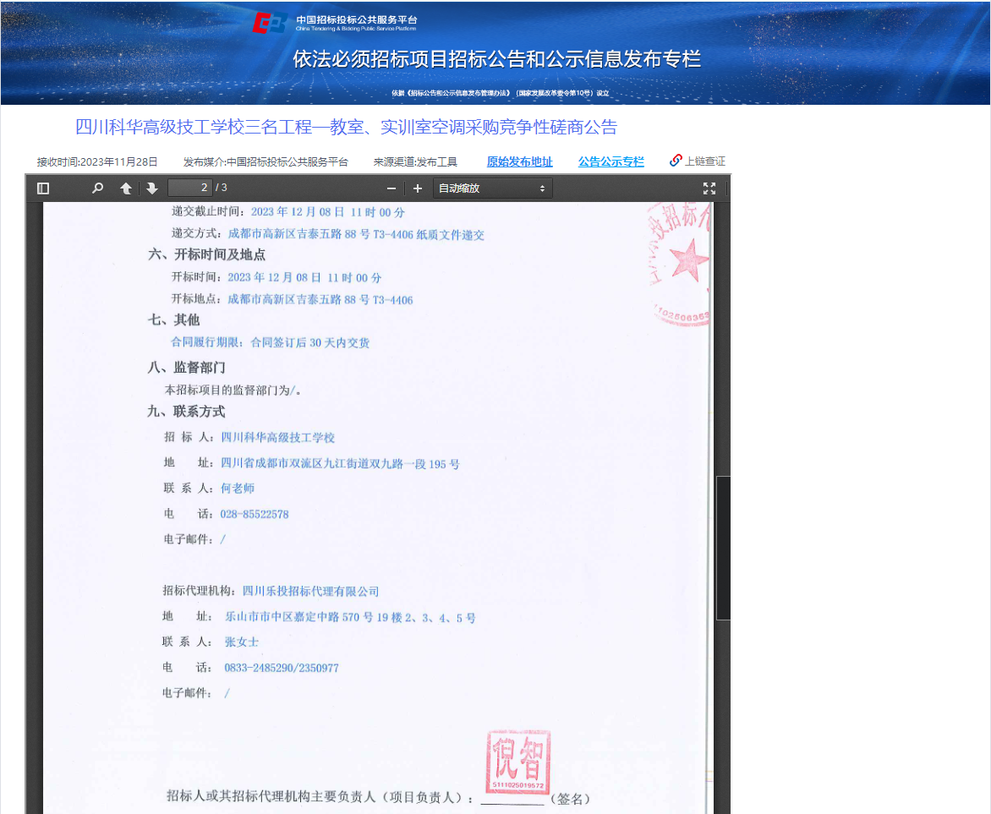This screenshot has height=814, width=991.
Task: Click the 七、其他 heading
Action: click(174, 320)
